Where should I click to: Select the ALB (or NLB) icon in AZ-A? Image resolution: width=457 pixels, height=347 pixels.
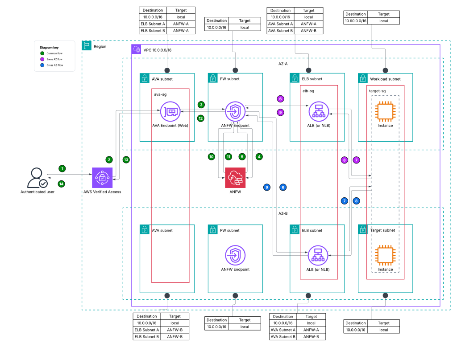[319, 111]
